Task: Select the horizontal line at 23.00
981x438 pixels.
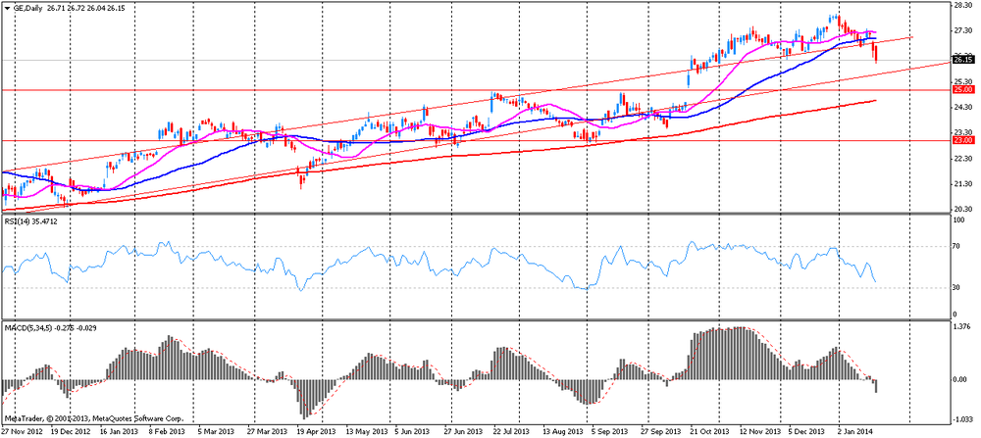Action: [x=476, y=140]
